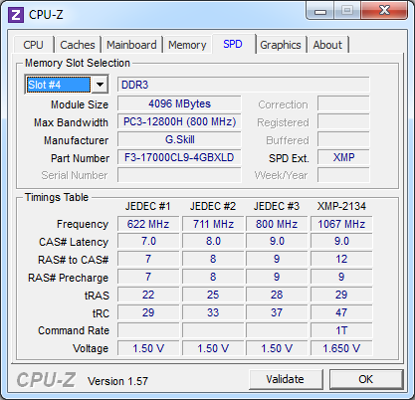Click the XMP tRAS value 29
This screenshot has height=400, width=415.
click(341, 295)
